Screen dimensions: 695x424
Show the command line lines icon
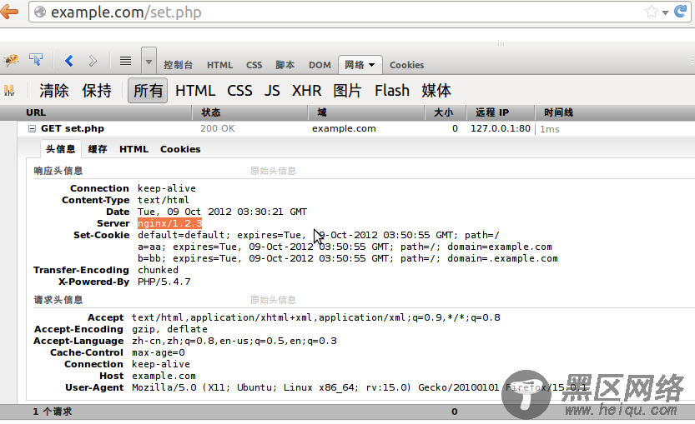point(125,61)
